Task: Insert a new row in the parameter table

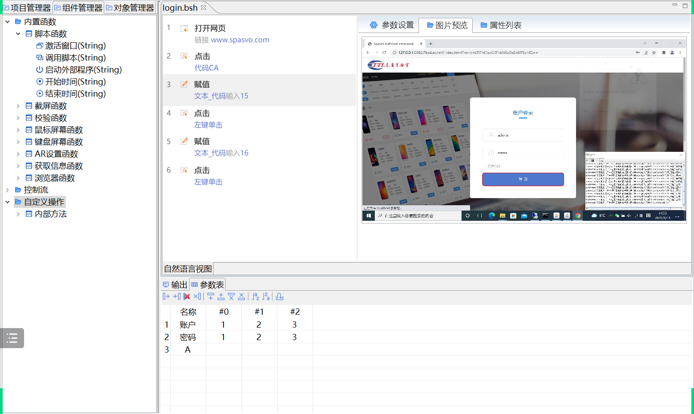Action: click(211, 296)
